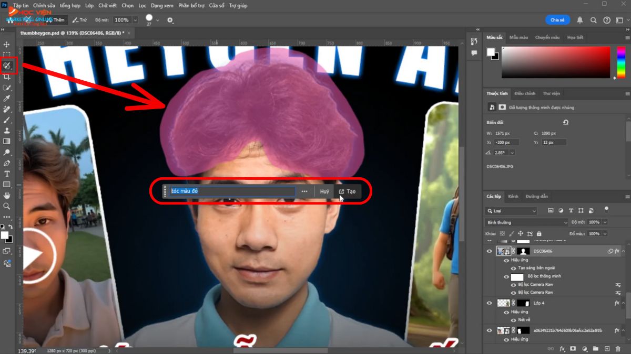
Task: Open the Tập tin menu
Action: coord(21,5)
